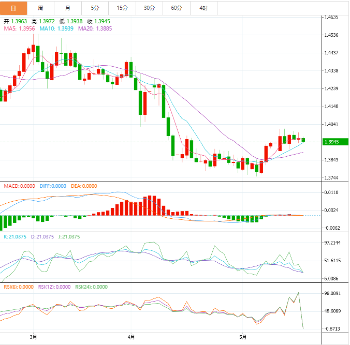Click the 1.4140 price axis label
The image size is (350, 345).
[x=331, y=107]
